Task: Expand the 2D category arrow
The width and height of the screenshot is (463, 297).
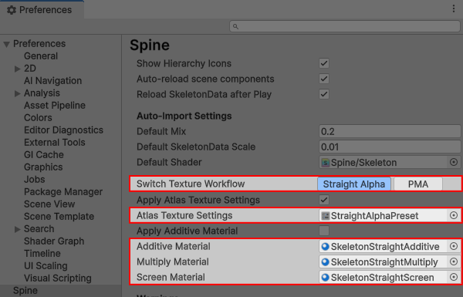Action: pyautogui.click(x=18, y=69)
